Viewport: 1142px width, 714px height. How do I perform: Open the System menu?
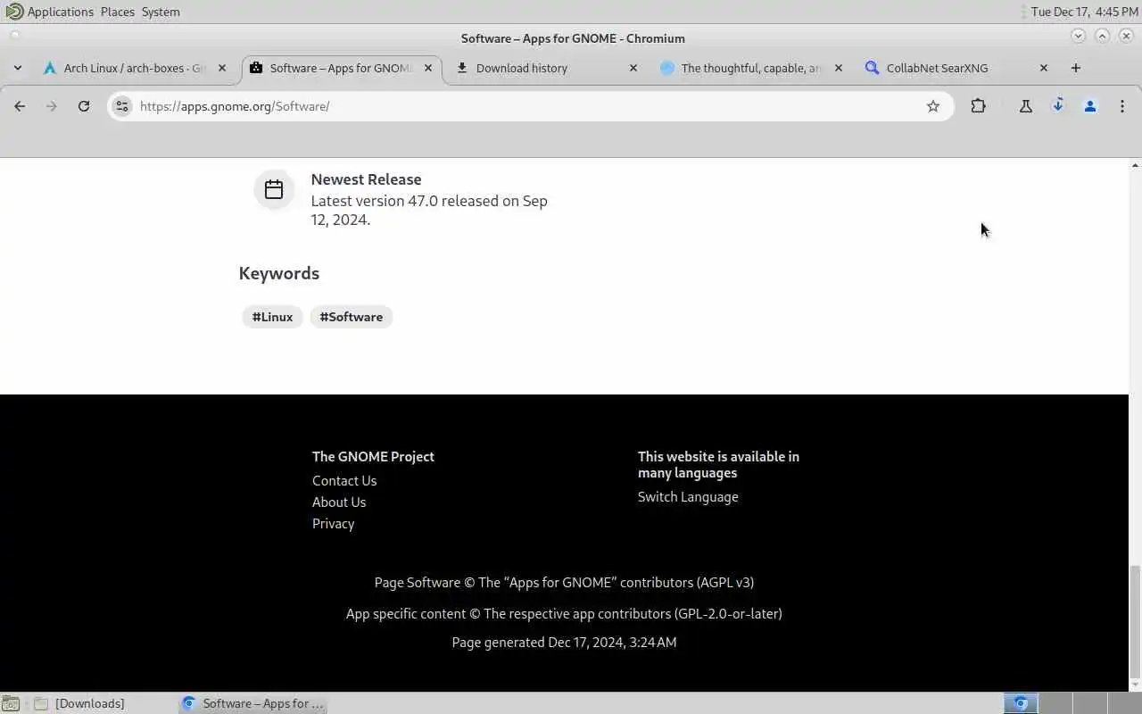[x=161, y=12]
